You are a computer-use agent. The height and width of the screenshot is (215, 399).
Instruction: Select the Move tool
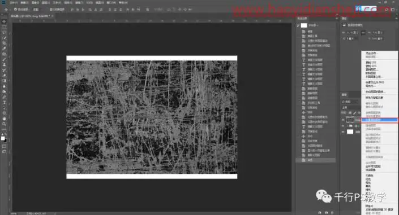4,21
